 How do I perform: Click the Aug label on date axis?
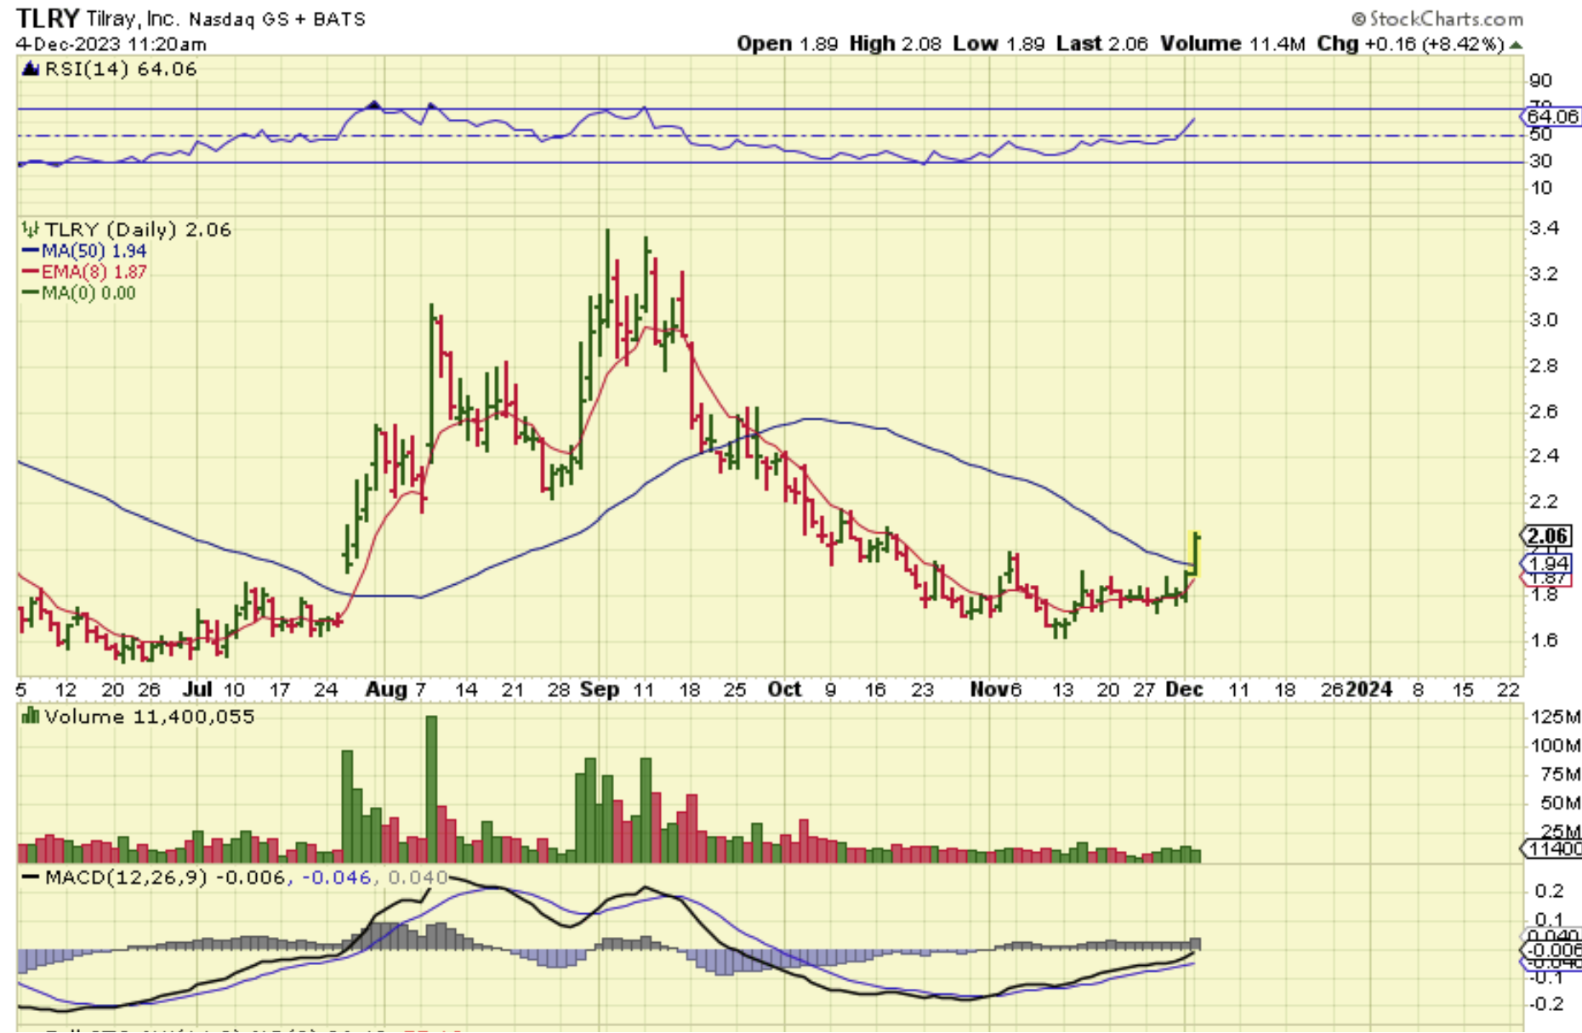click(x=385, y=690)
